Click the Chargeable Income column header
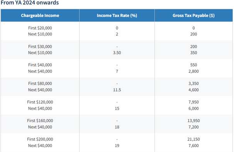Image resolution: width=234 pixels, height=152 pixels. [x=40, y=15]
